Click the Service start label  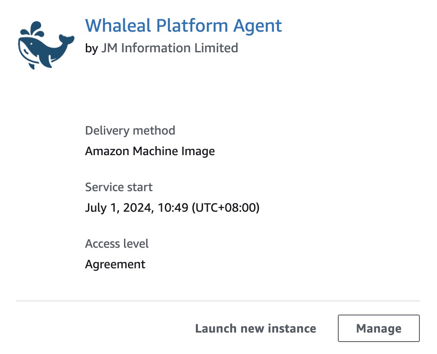click(119, 187)
